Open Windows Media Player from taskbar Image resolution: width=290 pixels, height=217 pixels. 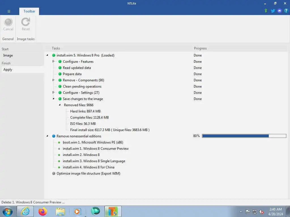pos(77,212)
